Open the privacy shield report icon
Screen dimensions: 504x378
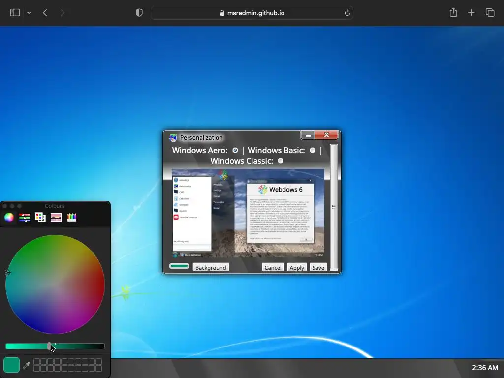pos(139,13)
